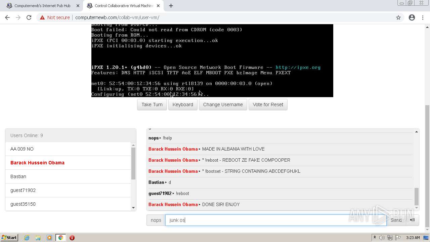This screenshot has width=430, height=242.
Task: Select guest35150 in the users list
Action: pyautogui.click(x=68, y=204)
